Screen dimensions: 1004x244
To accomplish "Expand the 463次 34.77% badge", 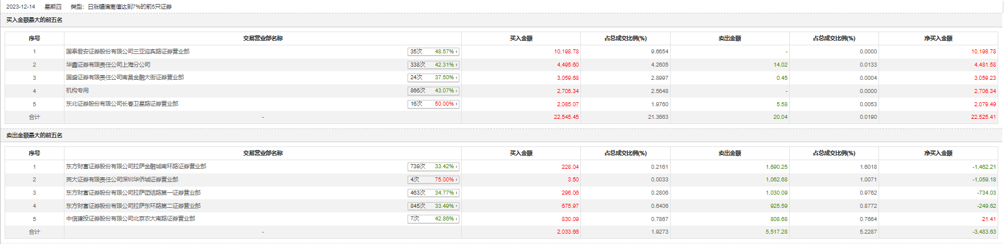I will [433, 193].
